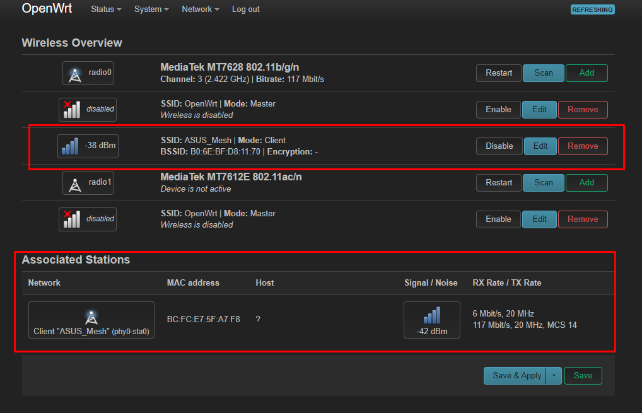The width and height of the screenshot is (642, 413).
Task: Edit the OpenWrt Master network on radio1
Action: tap(539, 219)
